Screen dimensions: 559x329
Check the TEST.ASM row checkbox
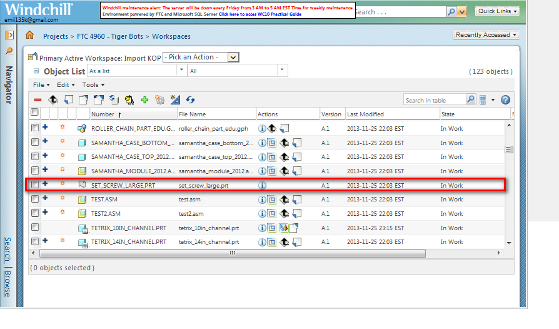click(x=35, y=199)
